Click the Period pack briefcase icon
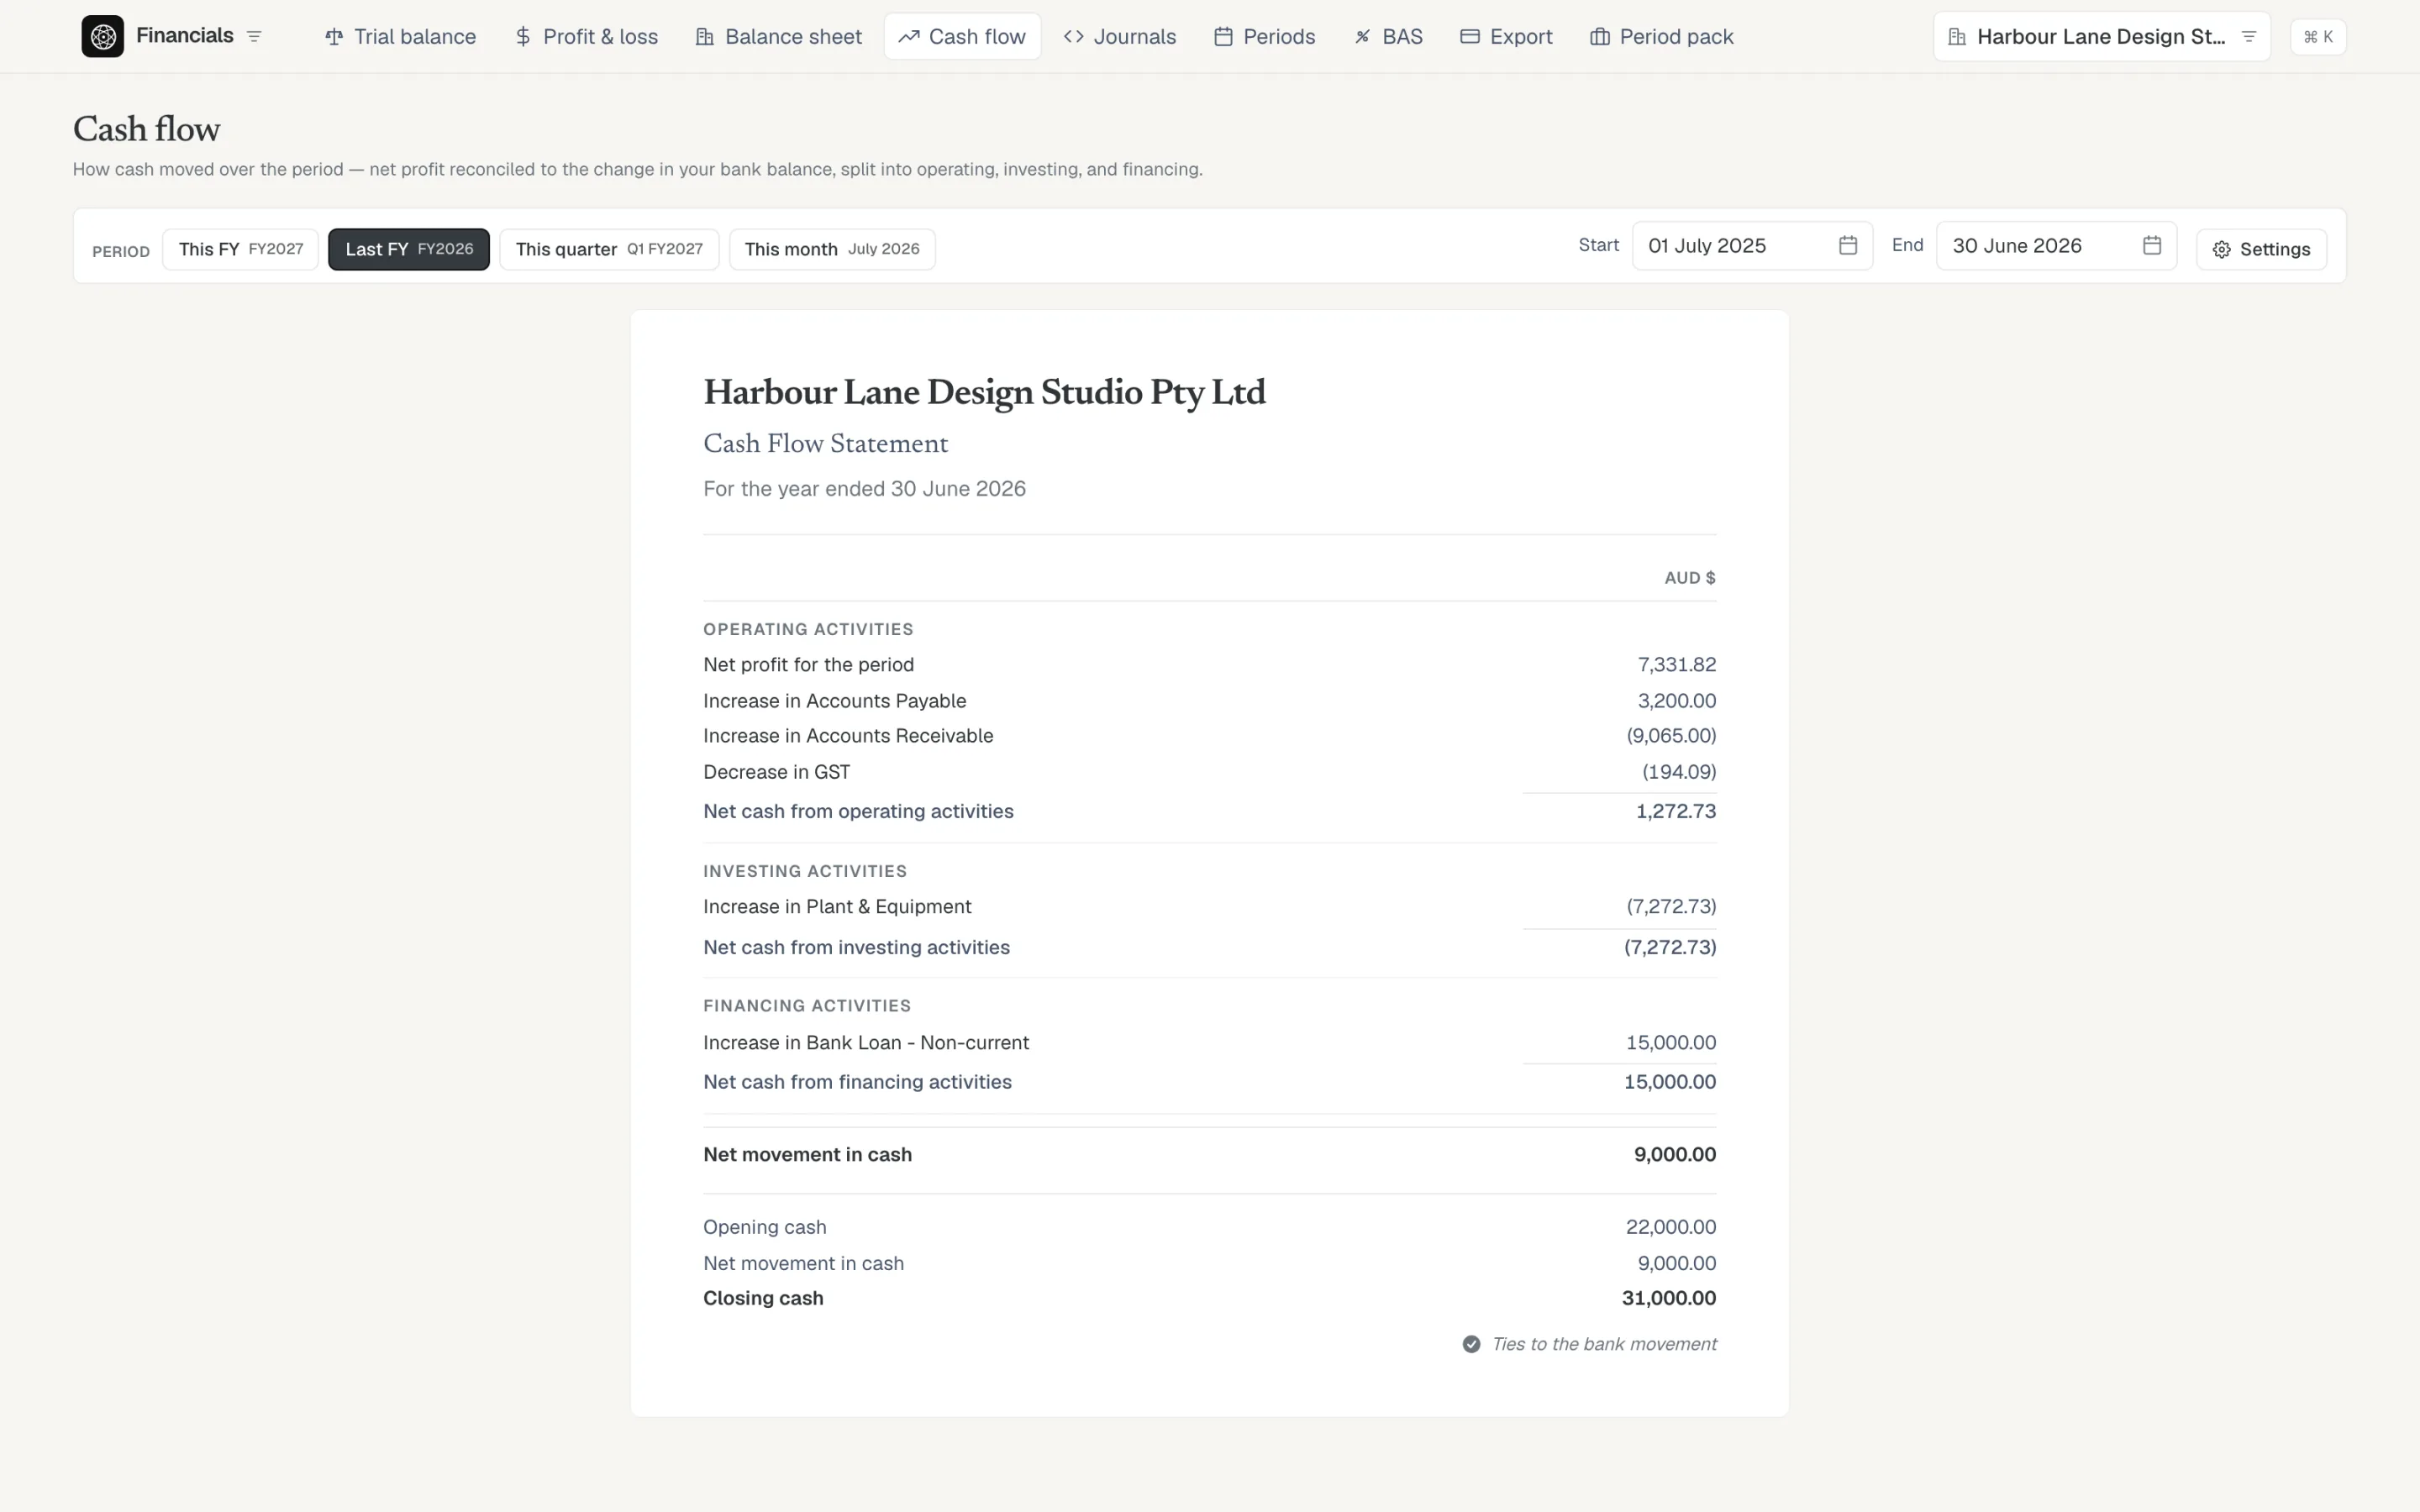Viewport: 2420px width, 1512px height. pyautogui.click(x=1600, y=37)
